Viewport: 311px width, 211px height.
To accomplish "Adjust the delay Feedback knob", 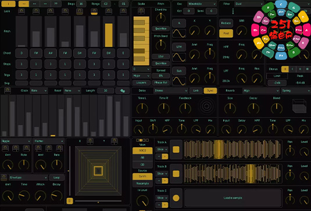I will [x=185, y=109].
